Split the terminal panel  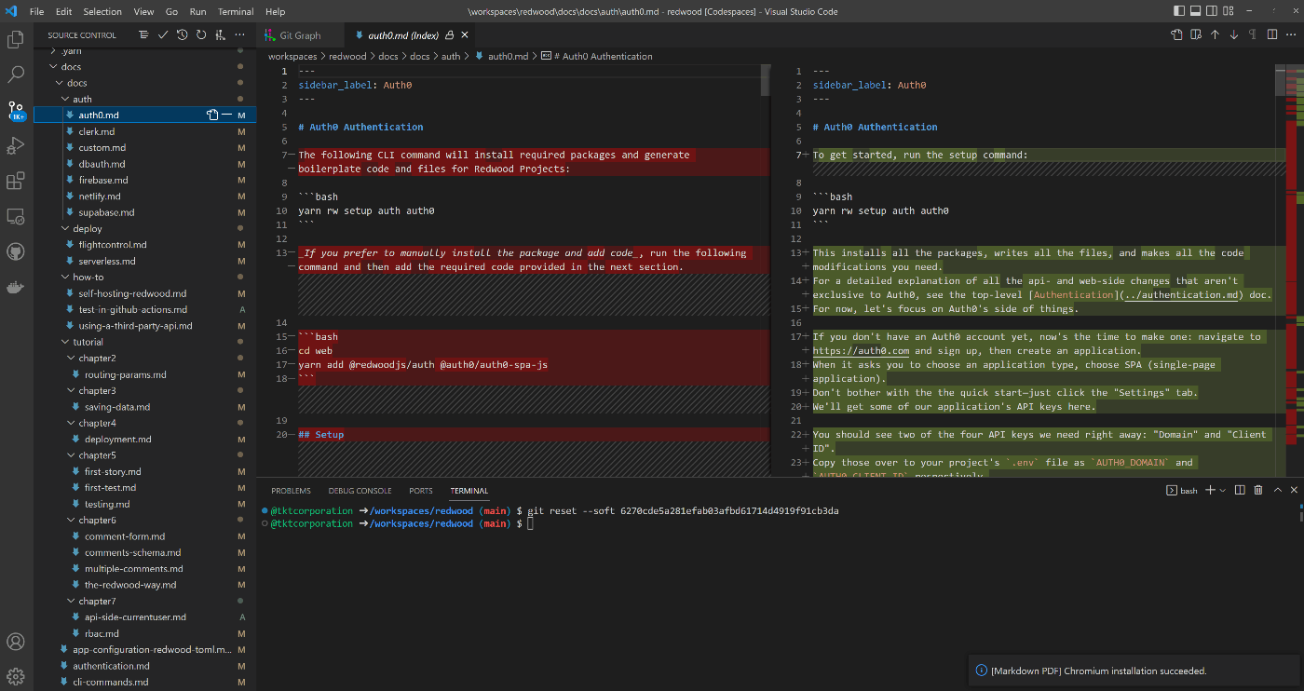coord(1240,490)
